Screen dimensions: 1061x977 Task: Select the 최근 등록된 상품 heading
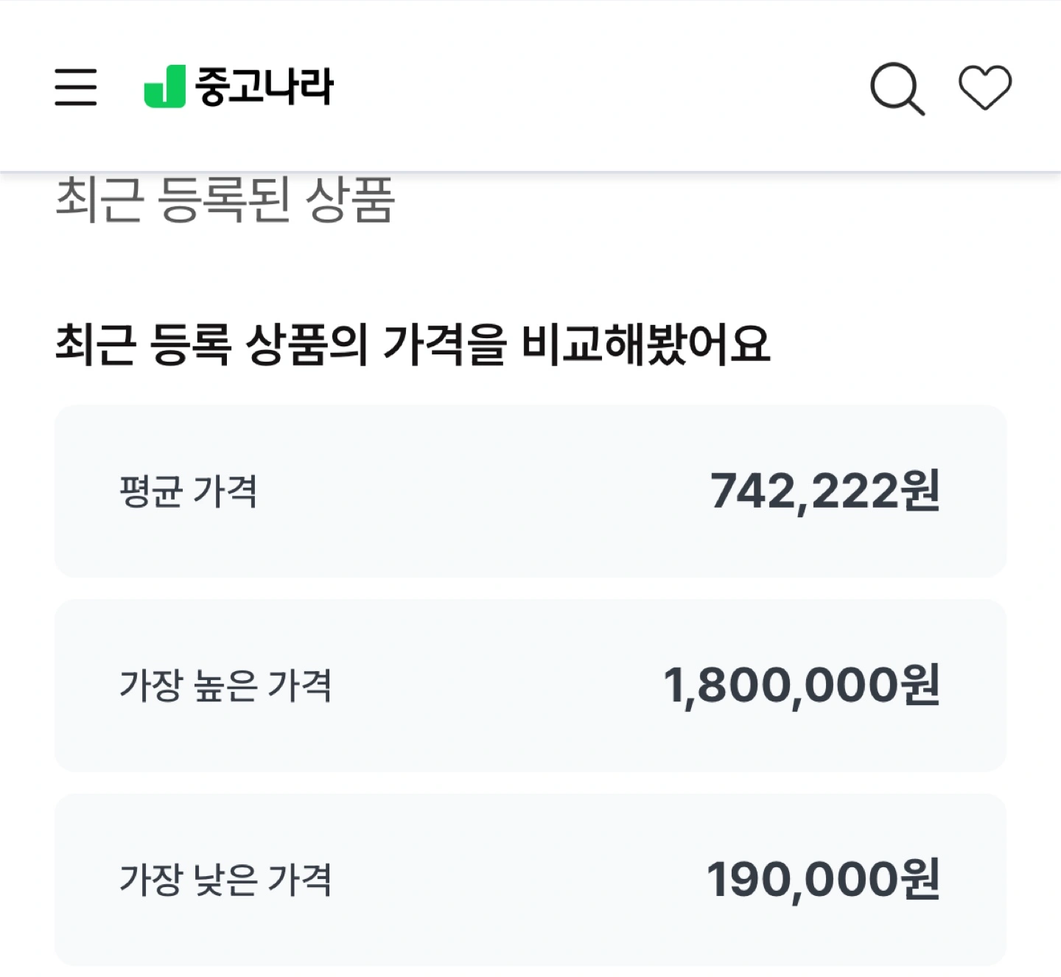click(x=225, y=198)
